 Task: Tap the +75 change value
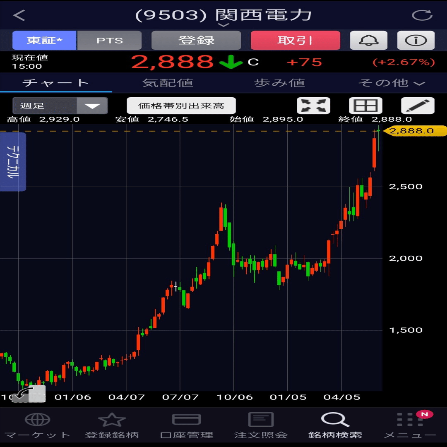coord(304,62)
